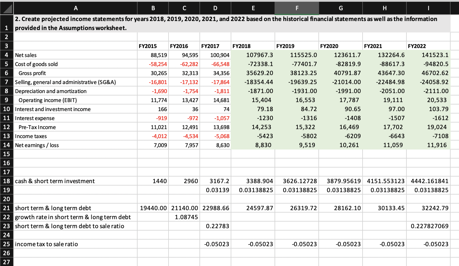The height and width of the screenshot is (266, 459).
Task: Click FY2021 debt value 30133.45
Action: click(391, 208)
